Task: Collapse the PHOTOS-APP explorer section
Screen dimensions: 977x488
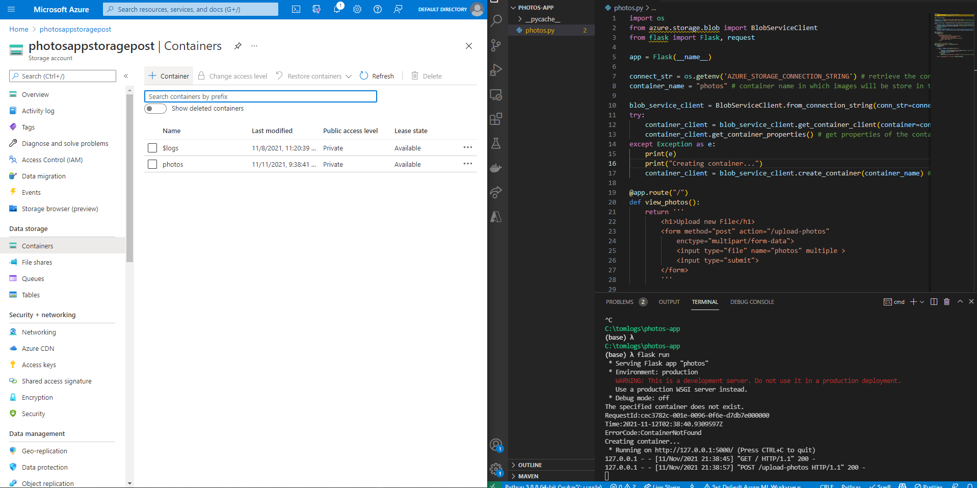Action: point(536,8)
